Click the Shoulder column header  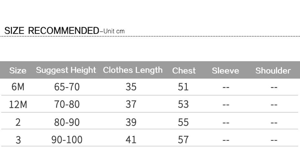point(273,71)
